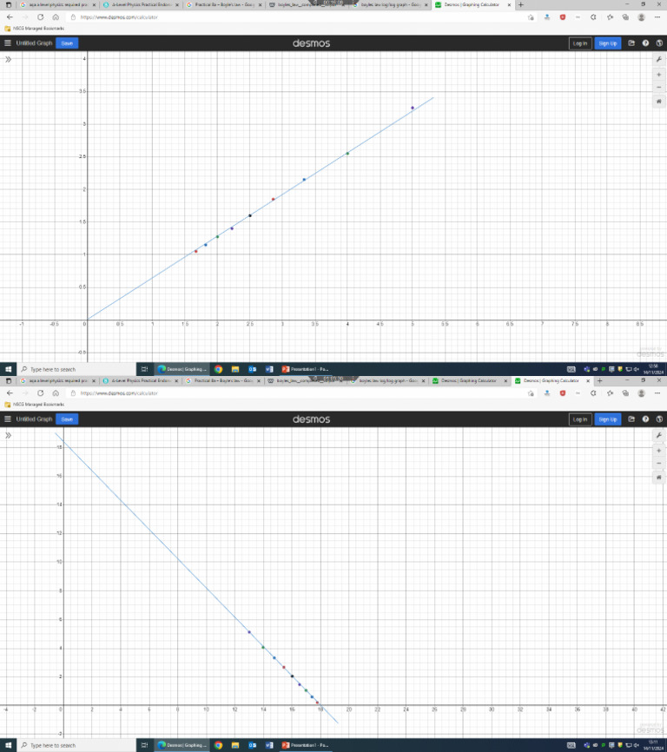Click 'Type here to search' box in the upper taskbar
The image size is (667, 752).
[76, 369]
